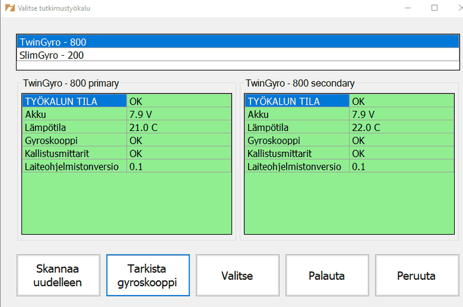Click the Valitse button

237,275
